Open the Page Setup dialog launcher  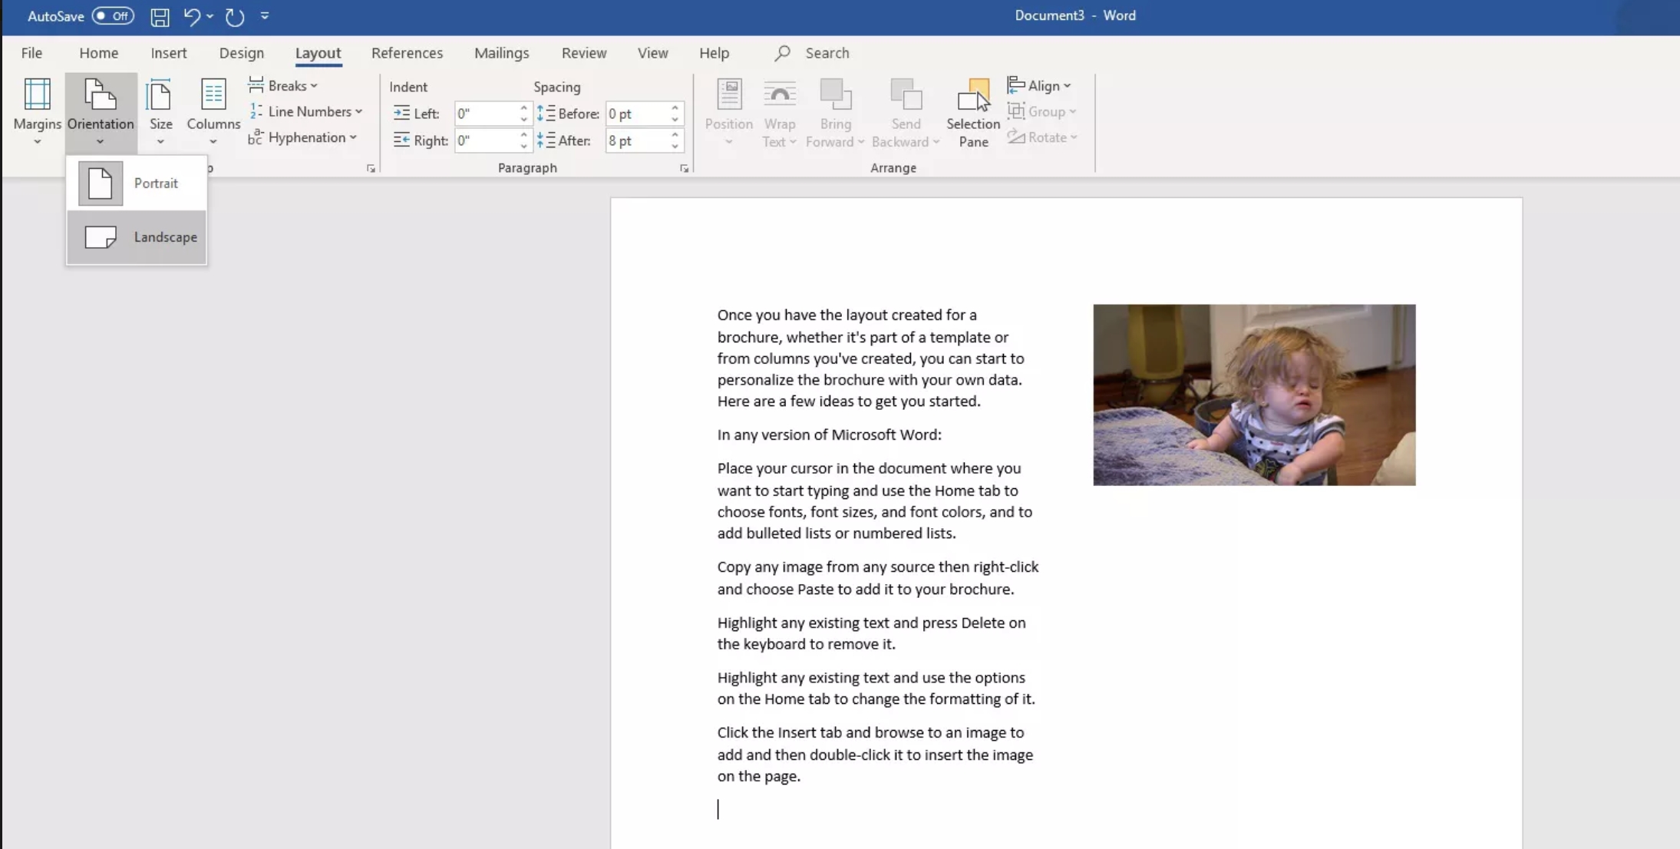pos(371,169)
